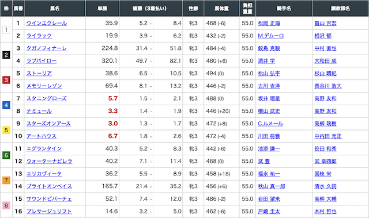Viewport: 369px width, 218px height.
Task: Click body weight 446 (+20)
Action: [x=218, y=111]
